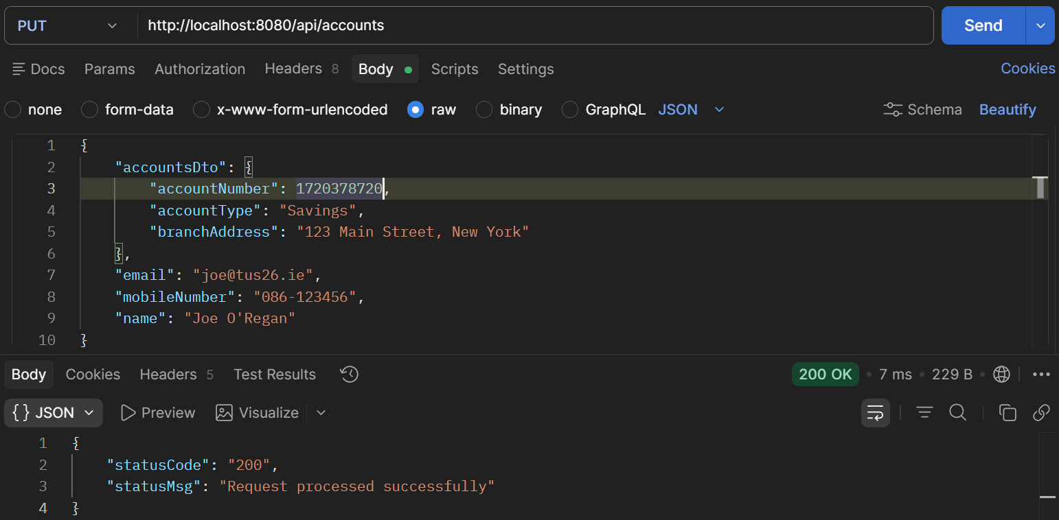
Task: Open the request Settings tab
Action: [526, 69]
